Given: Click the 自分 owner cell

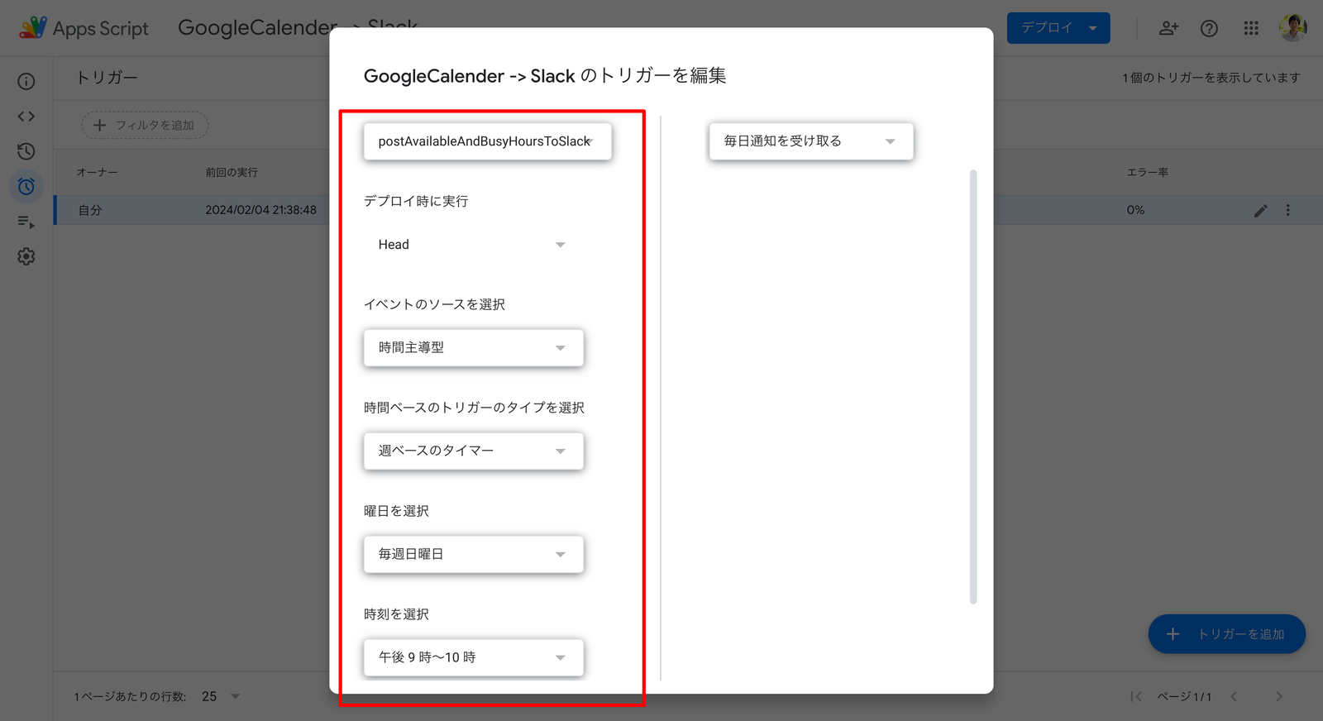Looking at the screenshot, I should pos(90,210).
